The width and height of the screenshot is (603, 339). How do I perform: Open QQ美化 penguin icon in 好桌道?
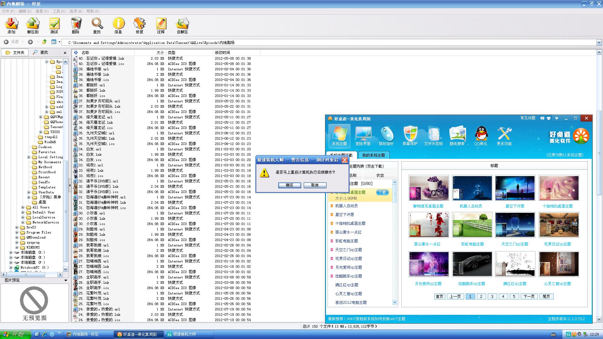pos(481,136)
